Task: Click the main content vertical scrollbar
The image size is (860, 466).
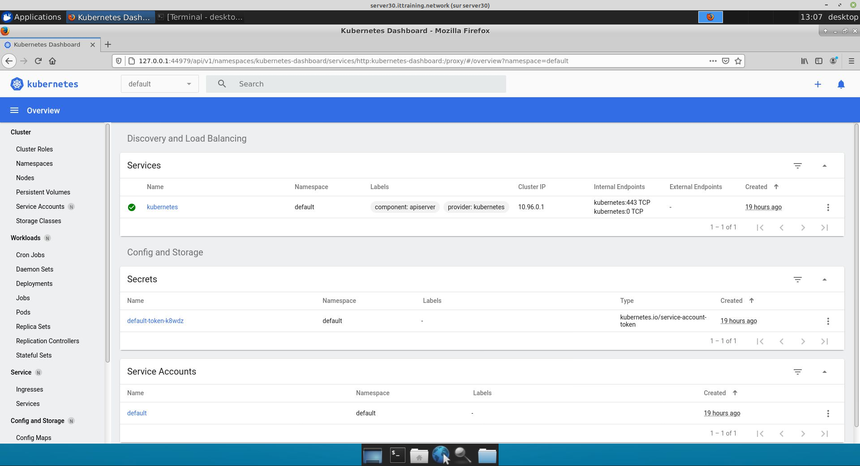Action: pyautogui.click(x=856, y=275)
